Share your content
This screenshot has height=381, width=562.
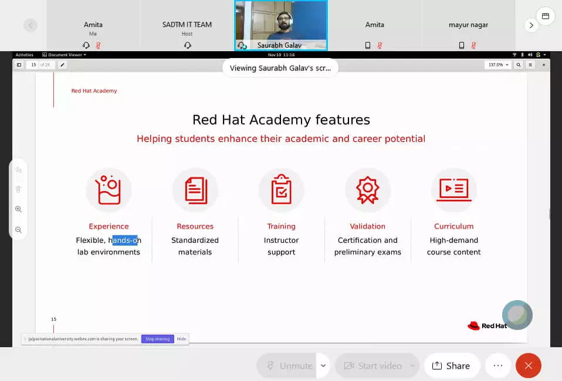click(452, 366)
